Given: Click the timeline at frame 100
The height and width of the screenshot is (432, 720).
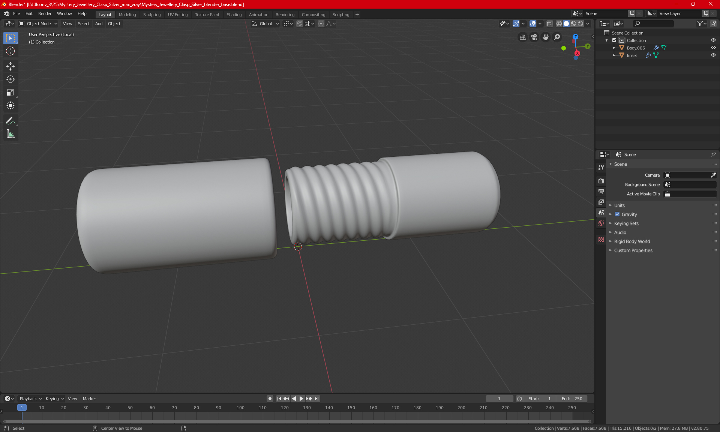Looking at the screenshot, I should pos(240,412).
